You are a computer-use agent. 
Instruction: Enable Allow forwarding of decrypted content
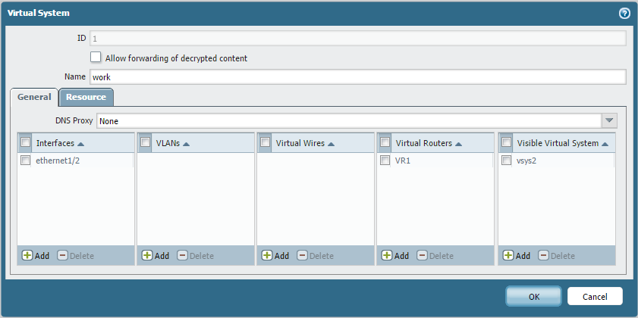coord(96,58)
